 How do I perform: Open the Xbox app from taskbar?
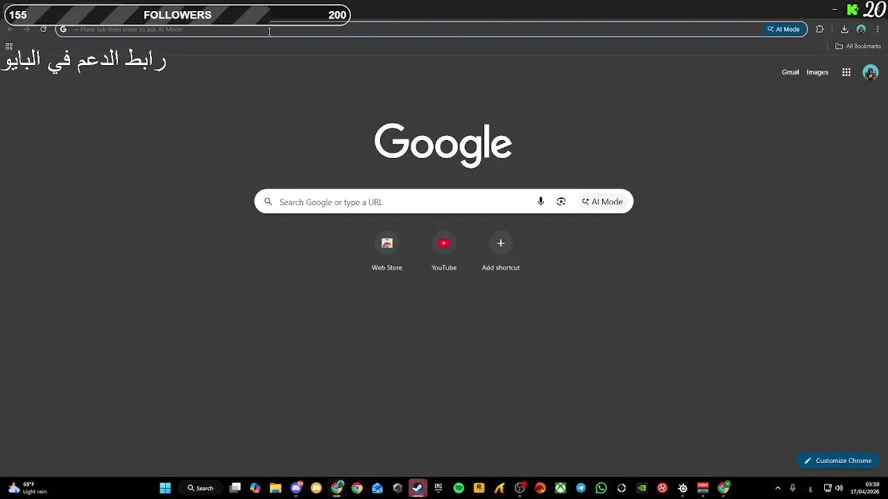coord(560,488)
